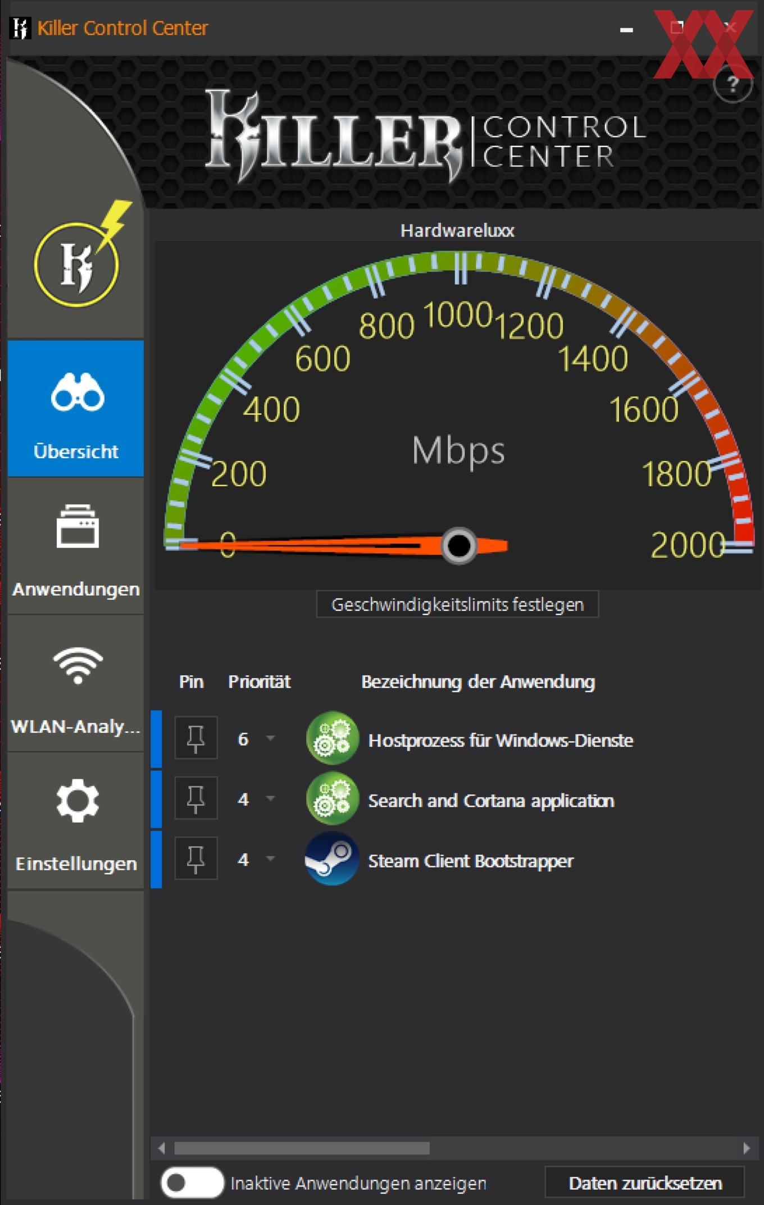Click the Priorität column header

[x=260, y=682]
